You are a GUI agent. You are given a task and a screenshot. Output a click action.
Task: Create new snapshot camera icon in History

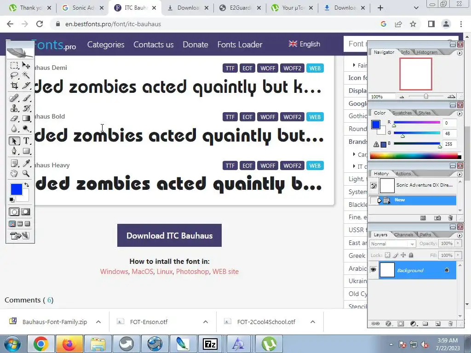[x=437, y=218]
